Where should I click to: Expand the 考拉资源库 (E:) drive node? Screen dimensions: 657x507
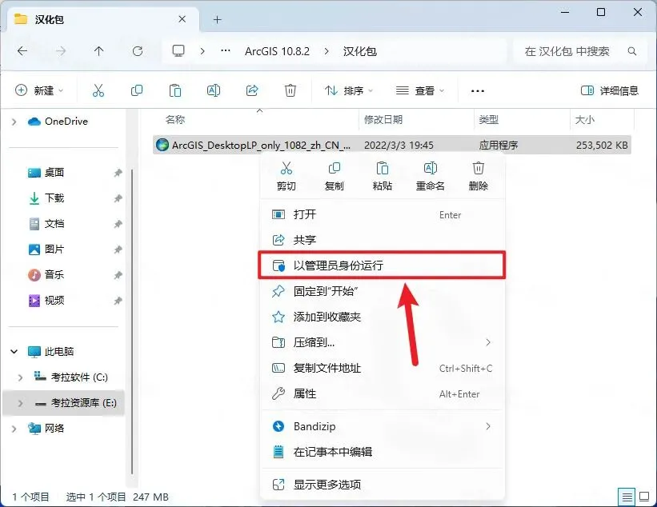tap(20, 403)
